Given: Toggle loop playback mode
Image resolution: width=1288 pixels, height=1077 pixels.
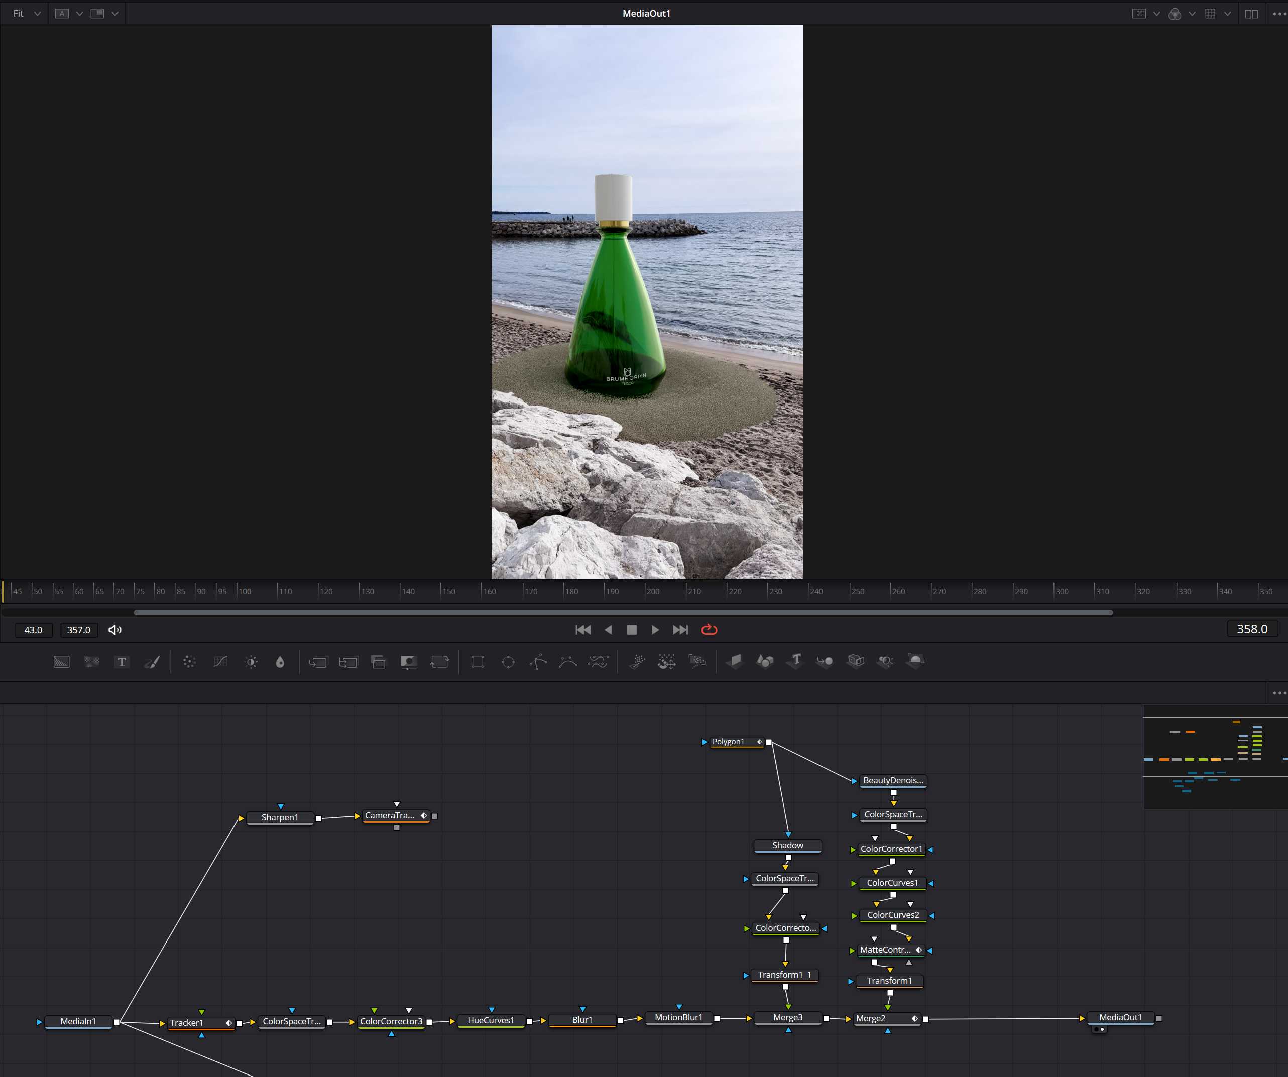Looking at the screenshot, I should (709, 629).
